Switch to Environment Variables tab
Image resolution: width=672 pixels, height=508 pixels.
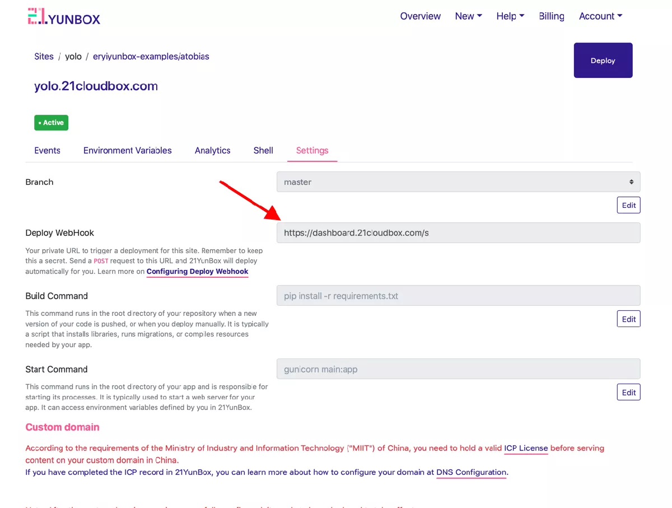pos(127,151)
